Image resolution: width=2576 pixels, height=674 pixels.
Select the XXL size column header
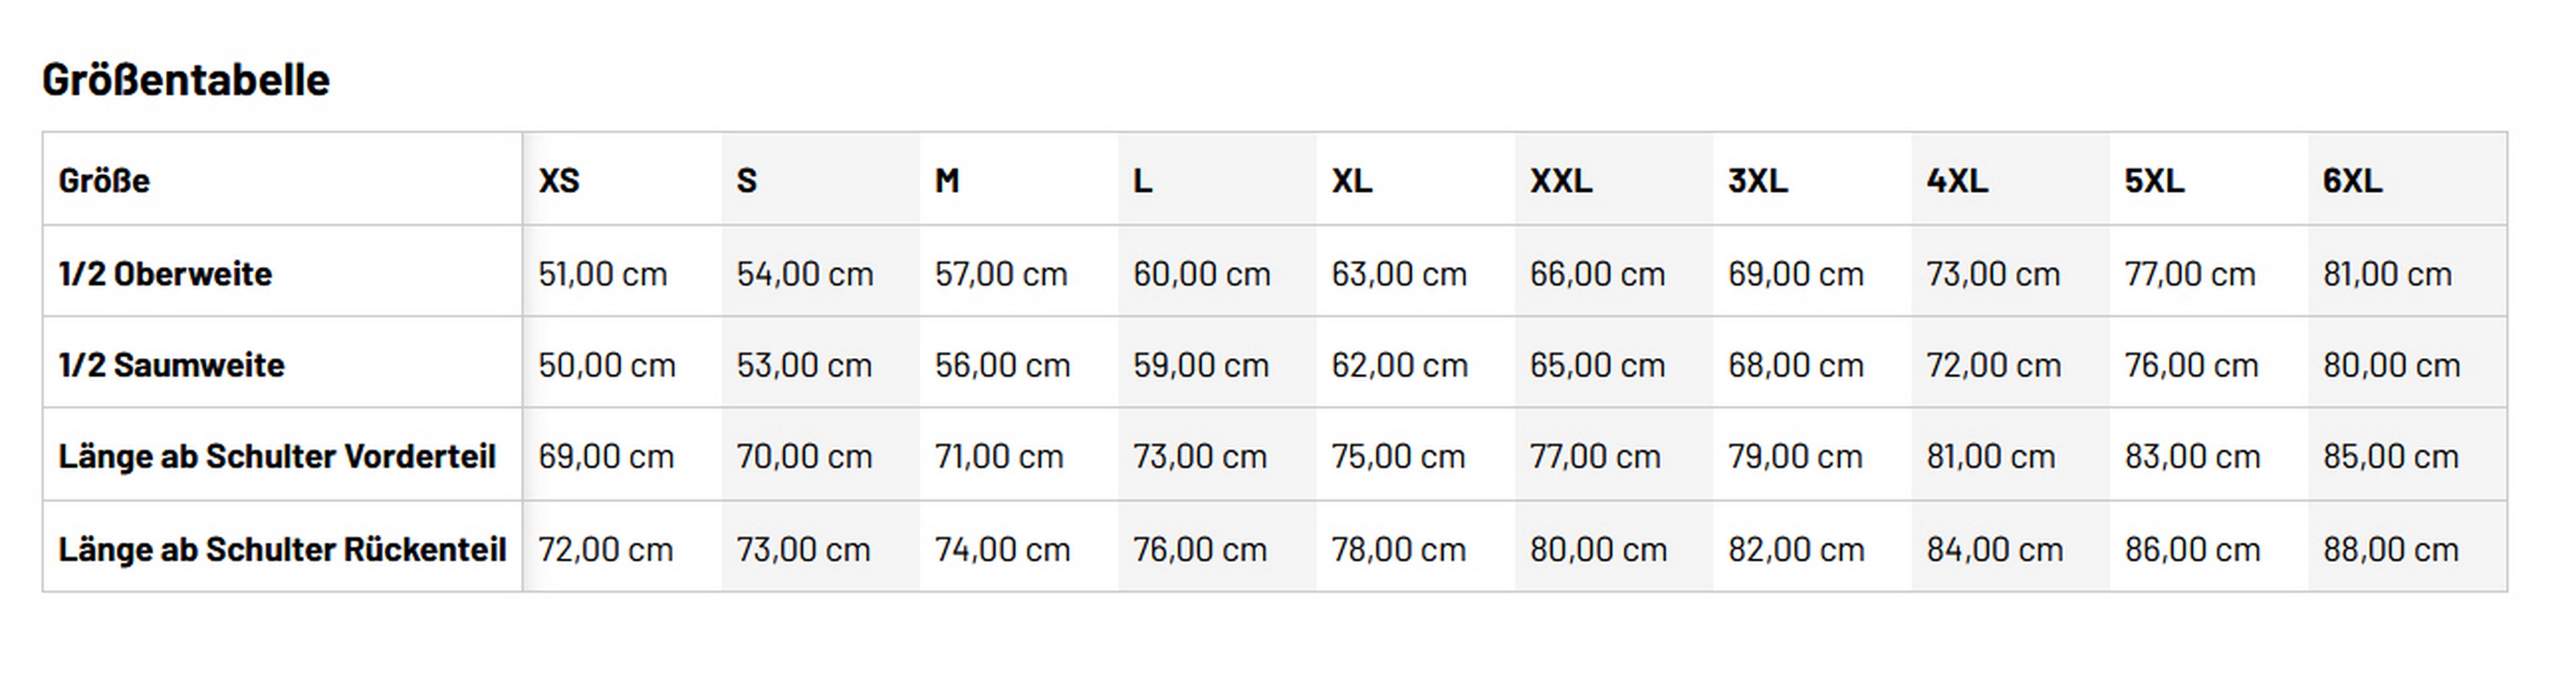(1560, 180)
